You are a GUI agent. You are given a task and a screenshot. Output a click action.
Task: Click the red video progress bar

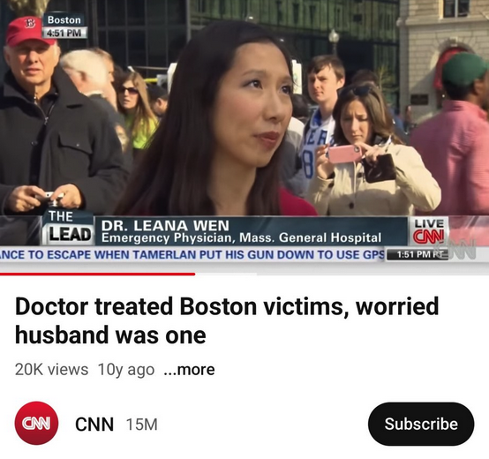coord(97,275)
